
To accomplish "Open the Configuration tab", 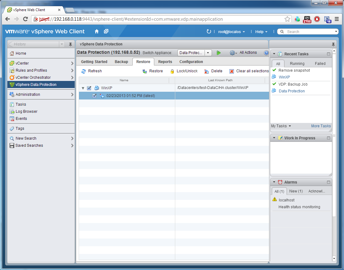I will (191, 62).
